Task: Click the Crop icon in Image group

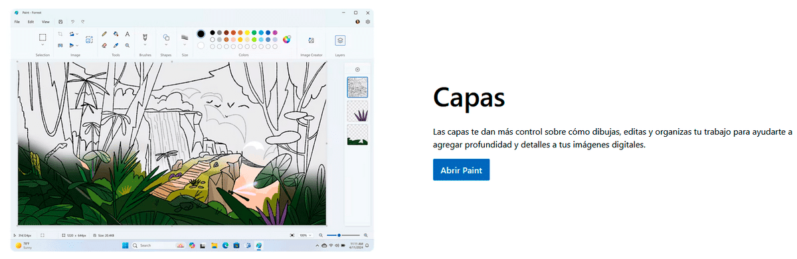Action: [60, 34]
